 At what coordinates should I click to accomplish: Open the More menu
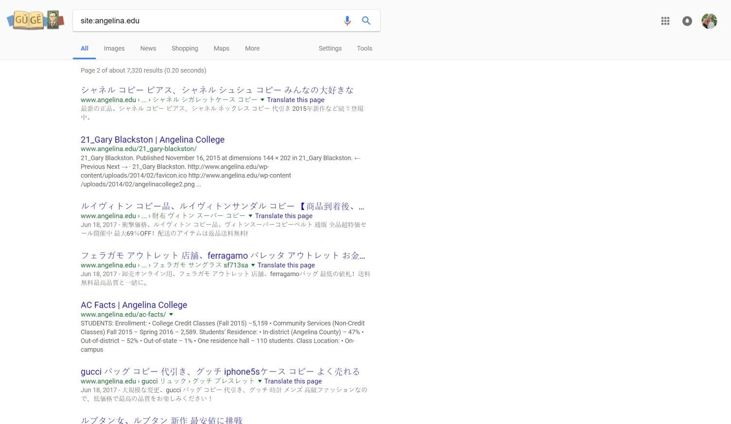coord(252,48)
